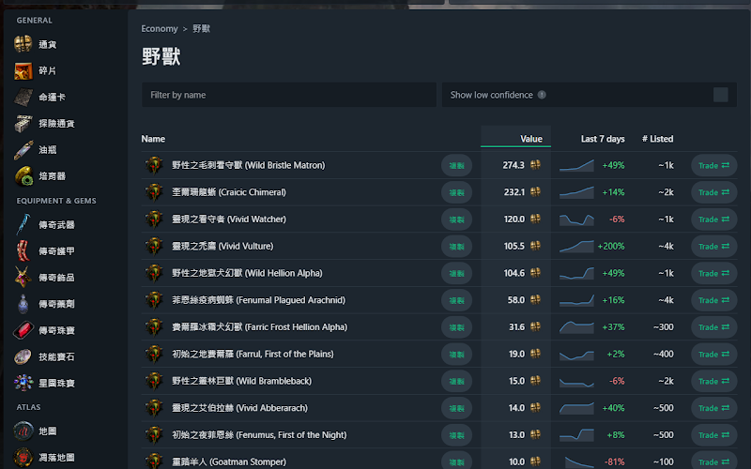The width and height of the screenshot is (751, 469).
Task: Sort the table by the Name column
Action: pos(153,139)
